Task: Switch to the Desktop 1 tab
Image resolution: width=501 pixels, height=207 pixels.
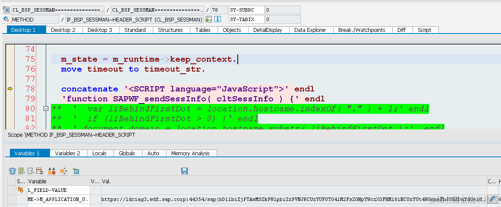Action: pos(26,30)
